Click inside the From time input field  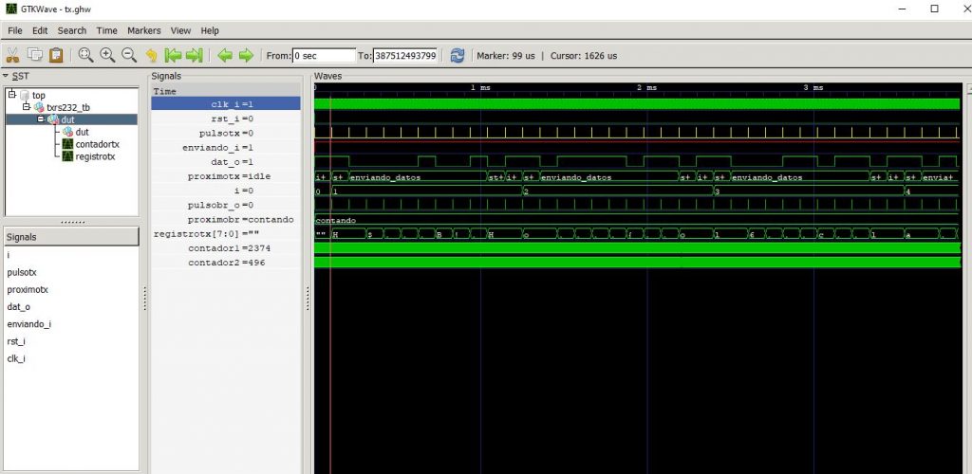tap(323, 56)
